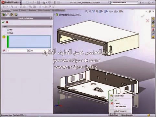Click the SAT RECEIVER assembly icon in flyout tree
The image size is (156, 117).
(57, 15)
